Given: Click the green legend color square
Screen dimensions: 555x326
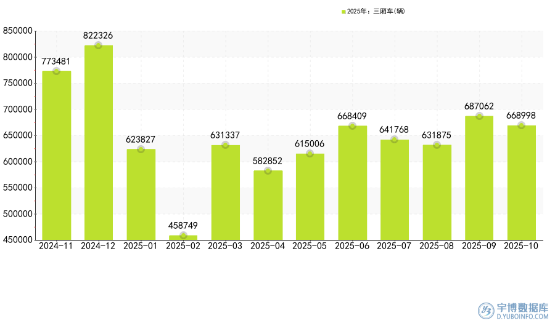Looking at the screenshot, I should pos(343,11).
